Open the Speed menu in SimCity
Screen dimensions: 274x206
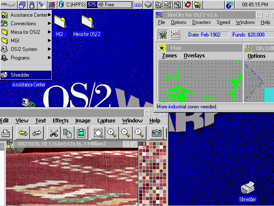tap(223, 22)
